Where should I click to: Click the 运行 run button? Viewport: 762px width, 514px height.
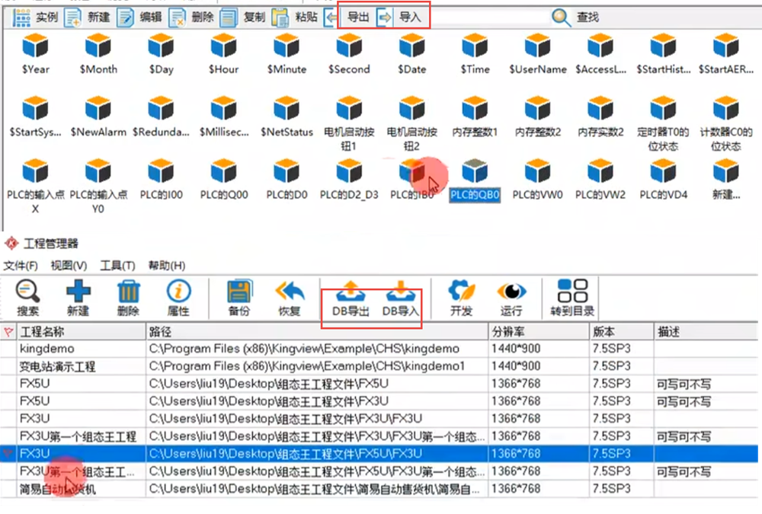click(x=511, y=299)
